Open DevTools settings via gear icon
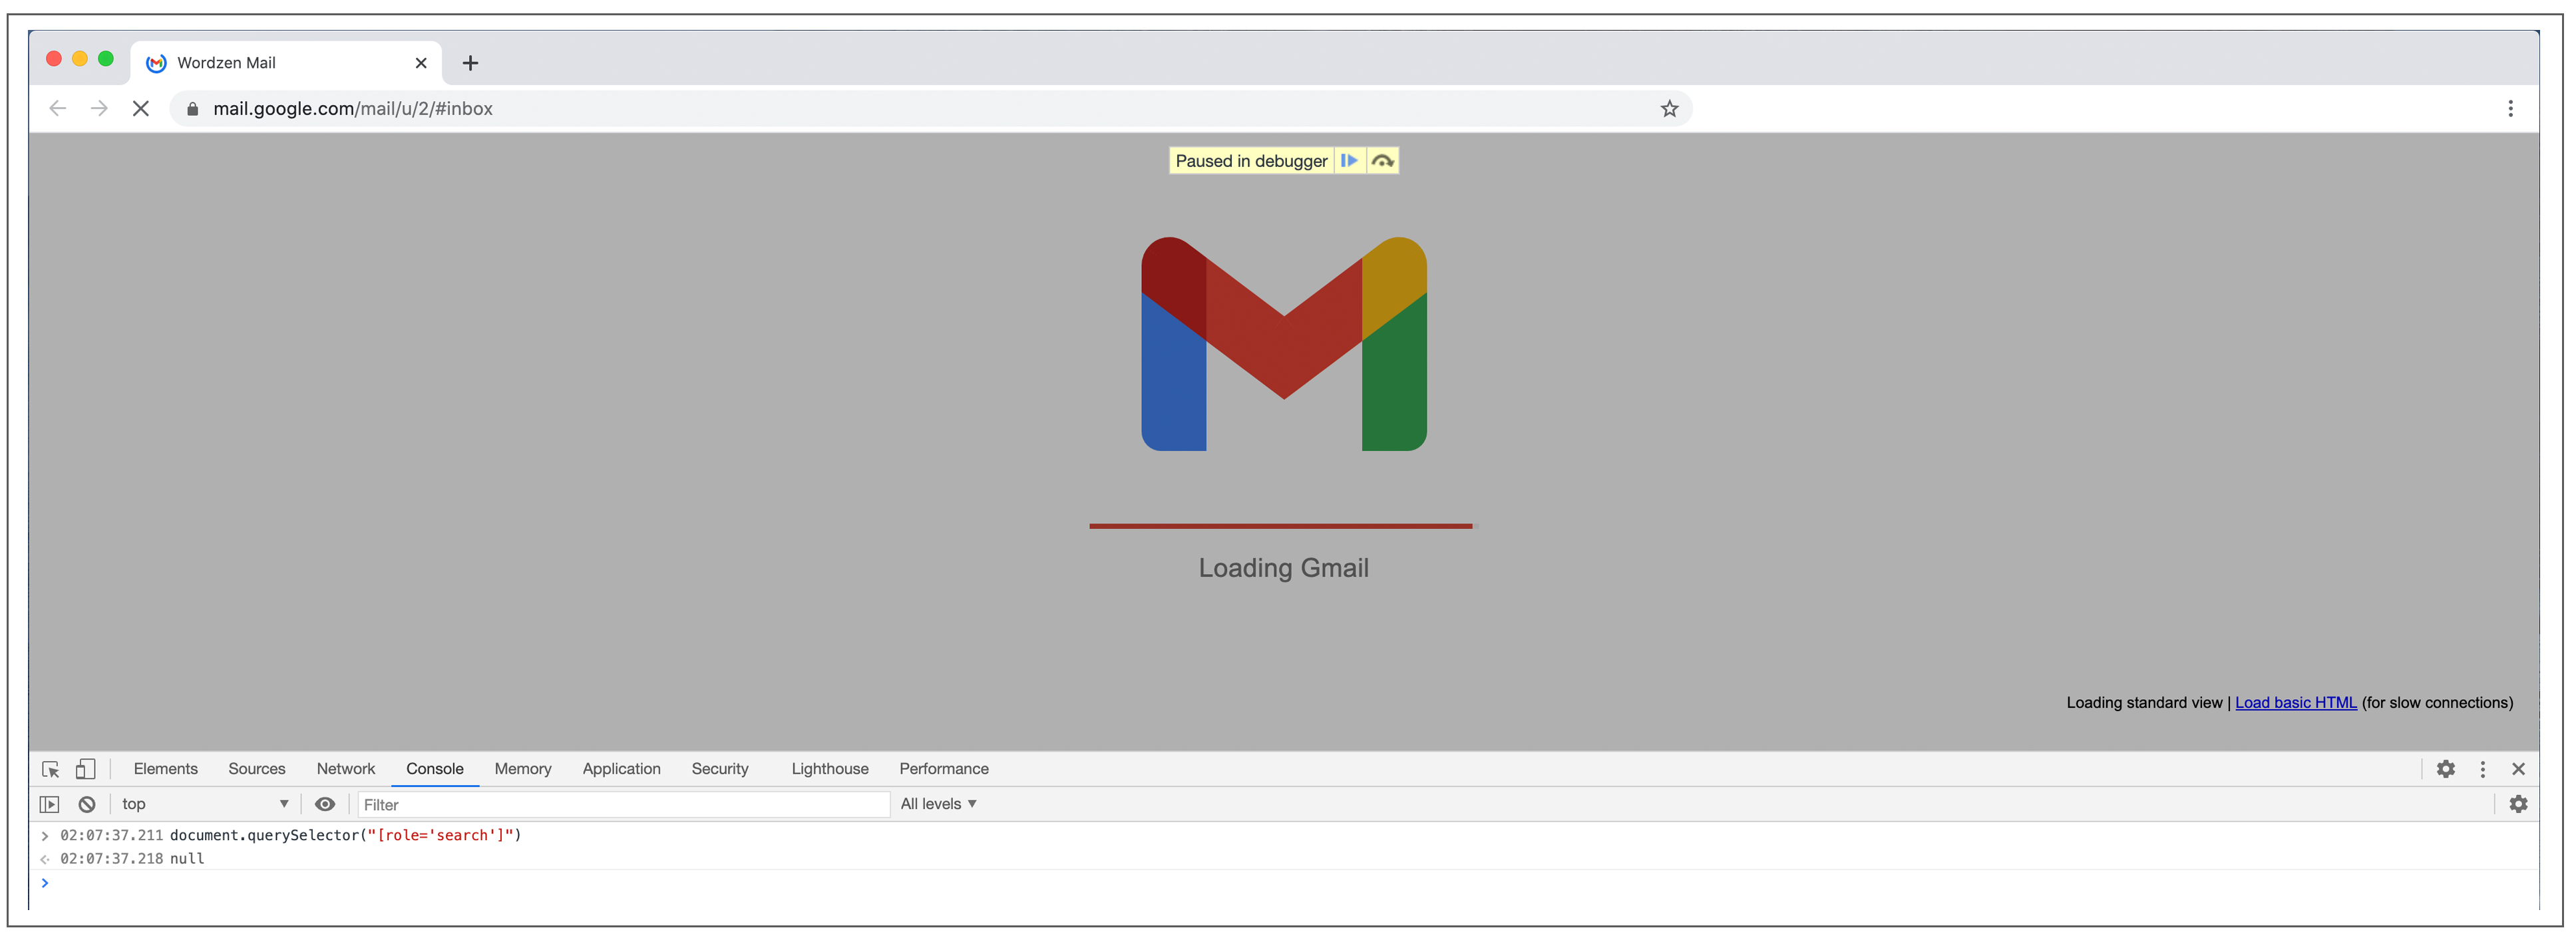The width and height of the screenshot is (2576, 942). point(2448,768)
